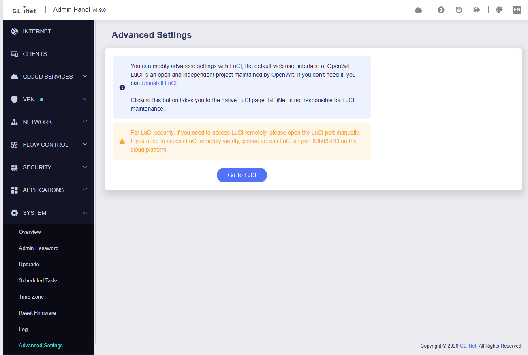Viewport: 528px width, 355px height.
Task: Click the help question mark icon
Action: [441, 10]
